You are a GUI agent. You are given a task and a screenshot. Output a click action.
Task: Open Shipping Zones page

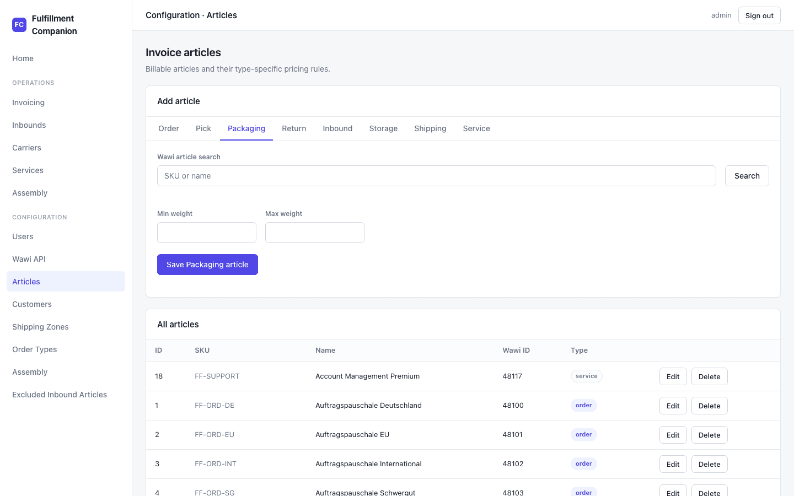66,327
